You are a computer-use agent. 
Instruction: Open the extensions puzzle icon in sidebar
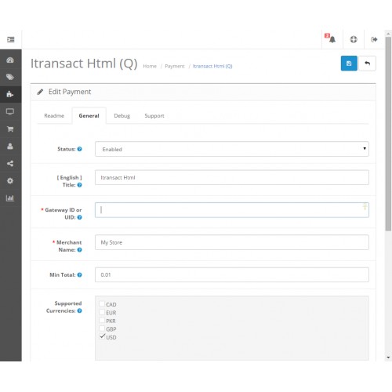click(10, 94)
